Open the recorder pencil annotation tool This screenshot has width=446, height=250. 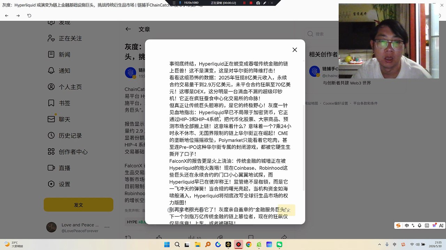coord(265,3)
